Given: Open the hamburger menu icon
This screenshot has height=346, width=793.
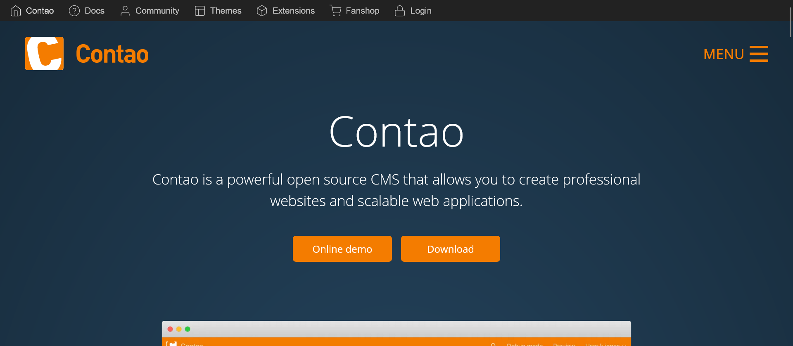Looking at the screenshot, I should click(759, 54).
